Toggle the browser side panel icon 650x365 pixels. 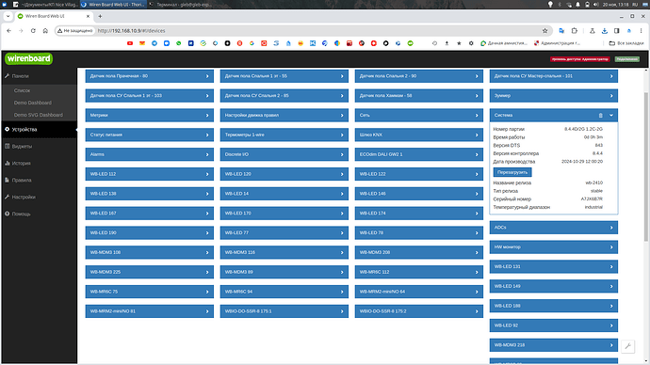click(617, 31)
